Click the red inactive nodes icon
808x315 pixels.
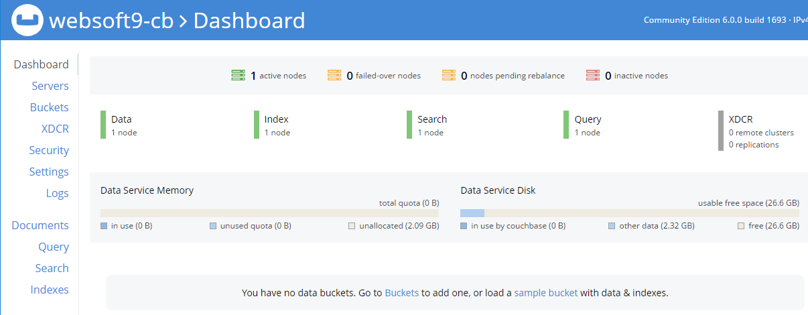pyautogui.click(x=593, y=76)
